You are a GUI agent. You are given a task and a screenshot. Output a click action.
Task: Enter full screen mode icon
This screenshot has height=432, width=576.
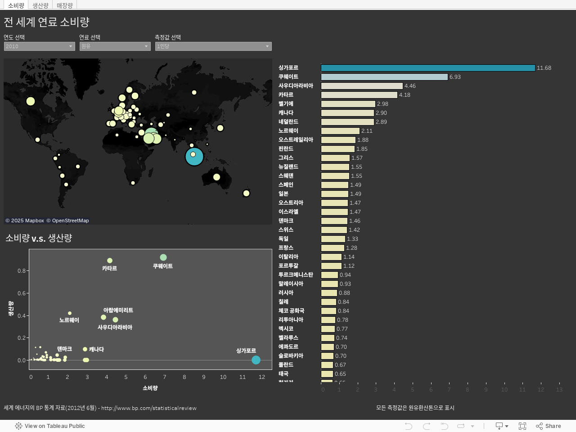tap(522, 426)
